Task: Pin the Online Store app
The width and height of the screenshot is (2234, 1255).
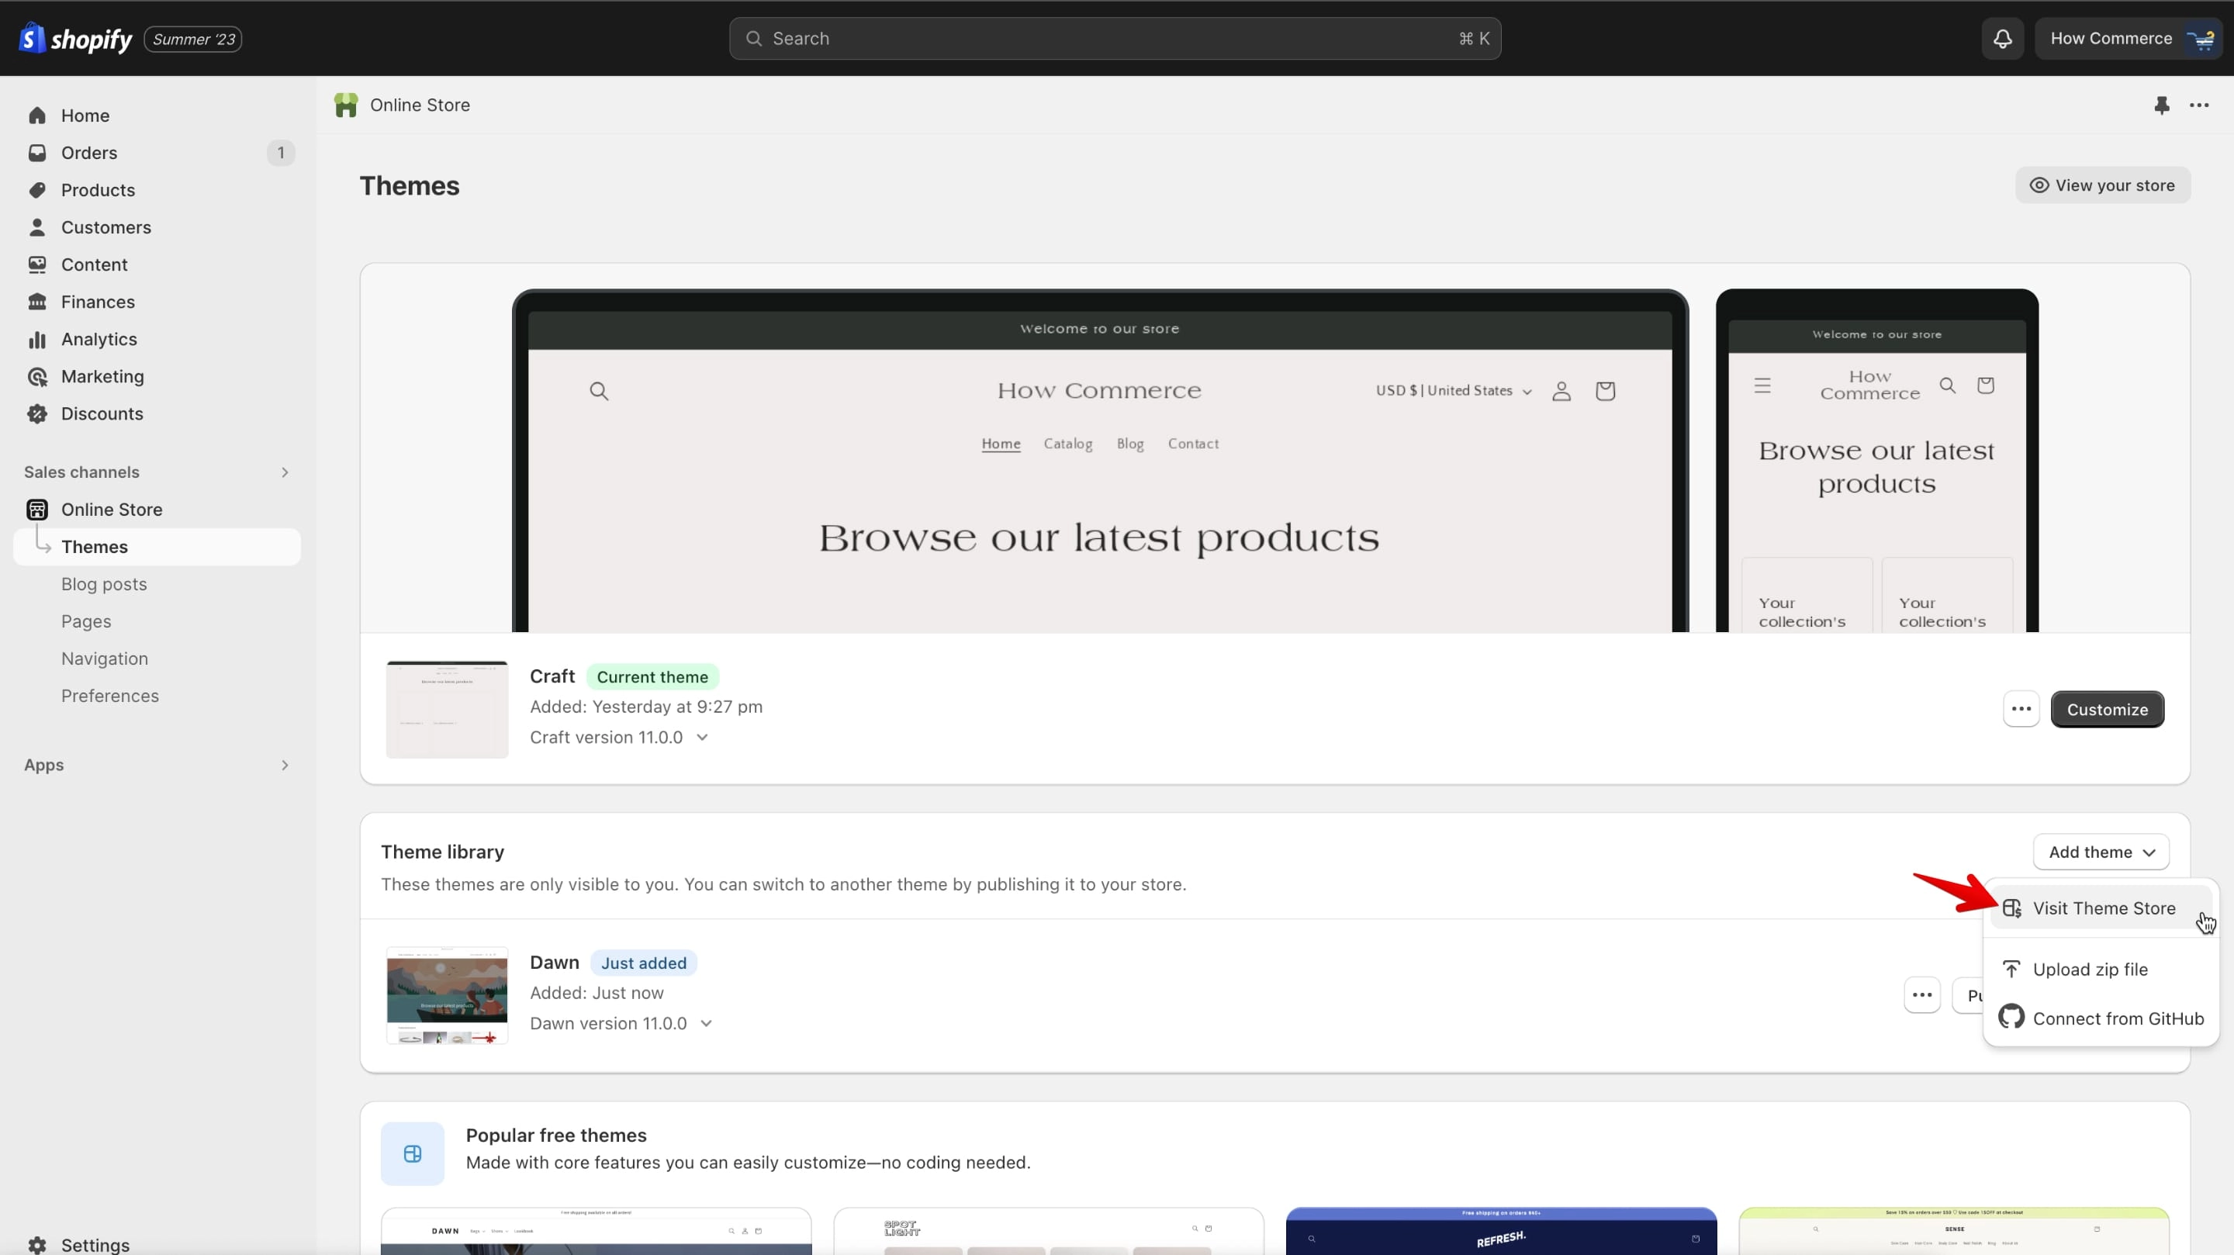Action: point(2161,105)
